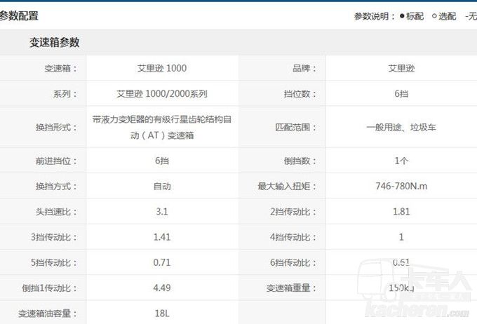Select the 艾里逊 1000/2000系列 cell
477x324 pixels.
pyautogui.click(x=162, y=93)
